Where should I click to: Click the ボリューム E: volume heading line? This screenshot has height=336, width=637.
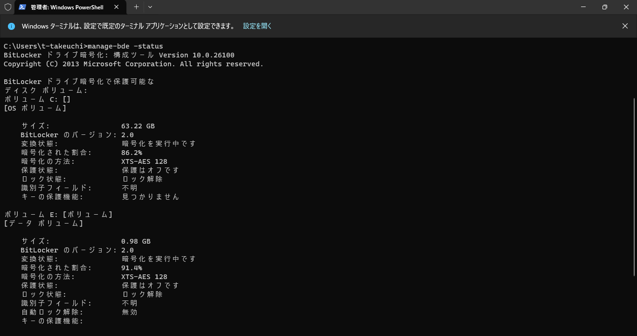(x=58, y=215)
